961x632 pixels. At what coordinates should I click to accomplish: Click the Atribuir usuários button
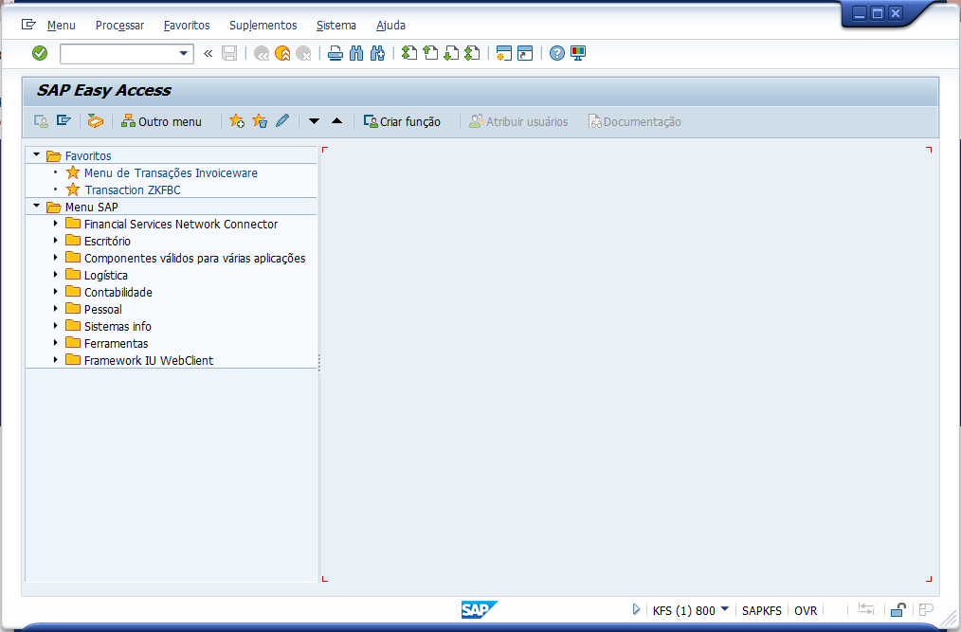coord(518,121)
